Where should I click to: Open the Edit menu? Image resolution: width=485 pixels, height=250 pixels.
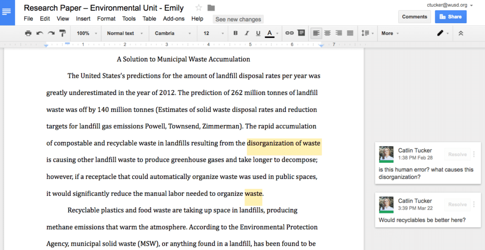pyautogui.click(x=45, y=19)
